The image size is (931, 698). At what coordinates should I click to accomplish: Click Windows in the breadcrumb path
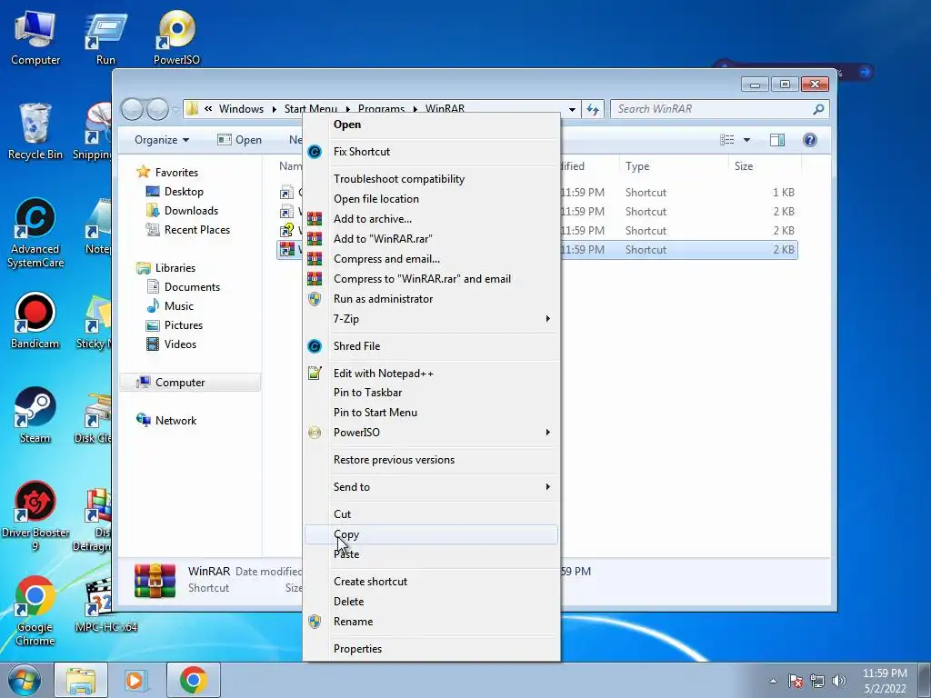click(241, 109)
